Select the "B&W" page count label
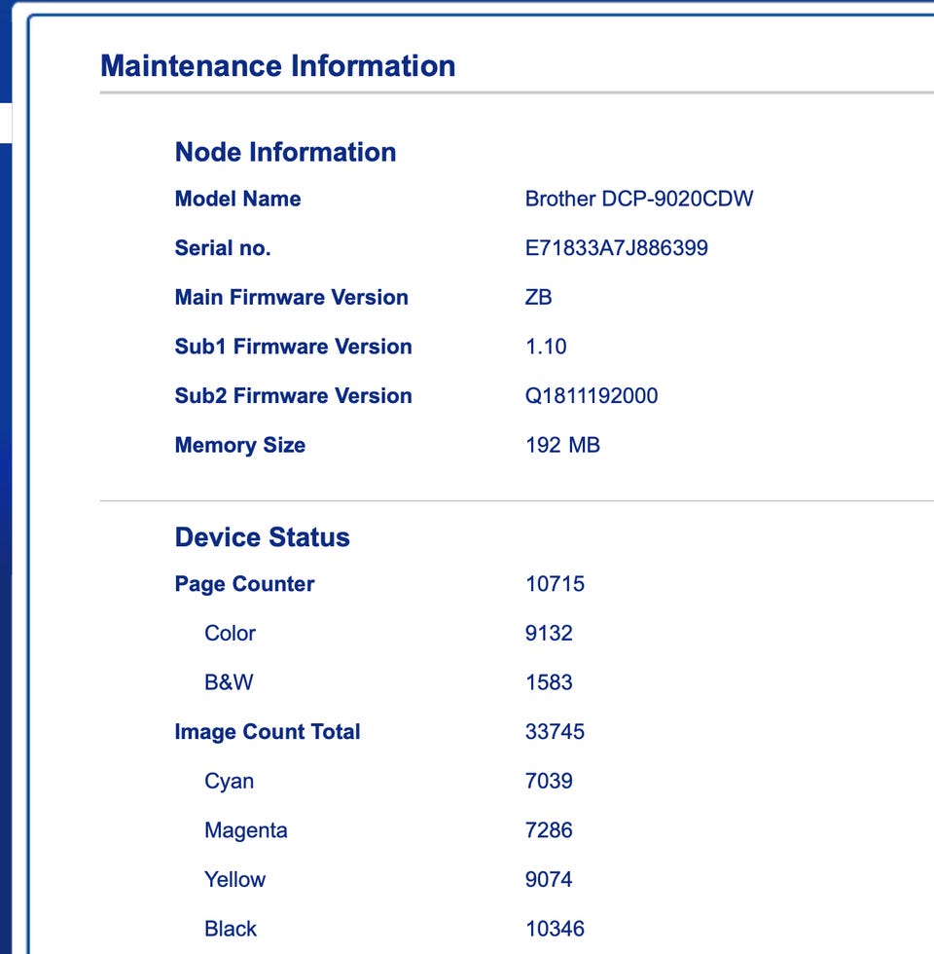 pyautogui.click(x=229, y=682)
